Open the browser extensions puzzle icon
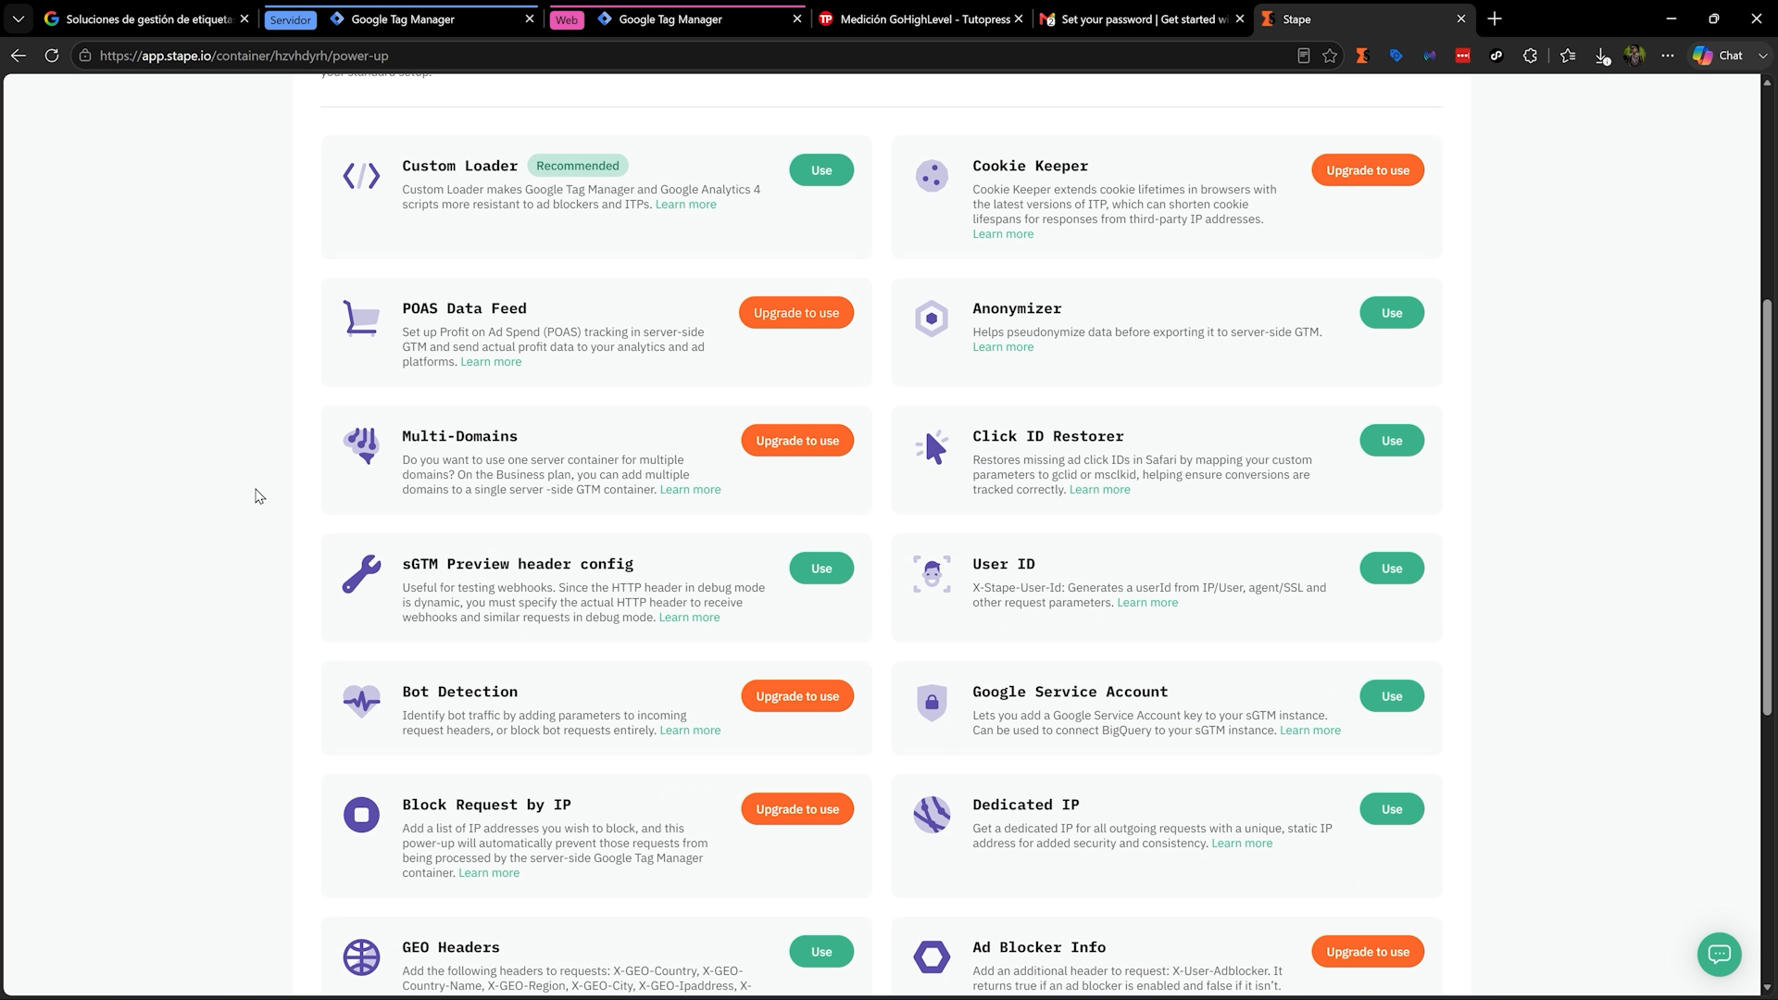 point(1530,56)
